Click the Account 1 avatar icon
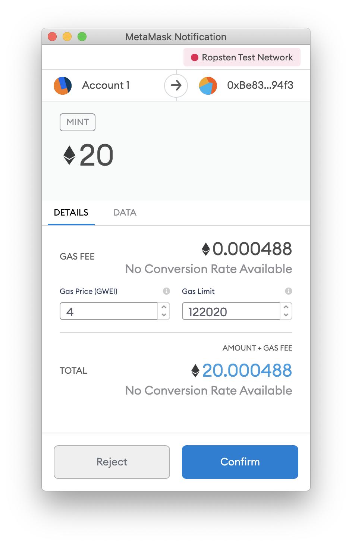The image size is (352, 546). click(63, 85)
